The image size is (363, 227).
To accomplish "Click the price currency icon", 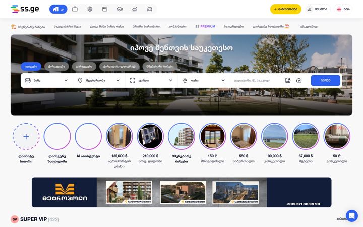I will pyautogui.click(x=185, y=80).
